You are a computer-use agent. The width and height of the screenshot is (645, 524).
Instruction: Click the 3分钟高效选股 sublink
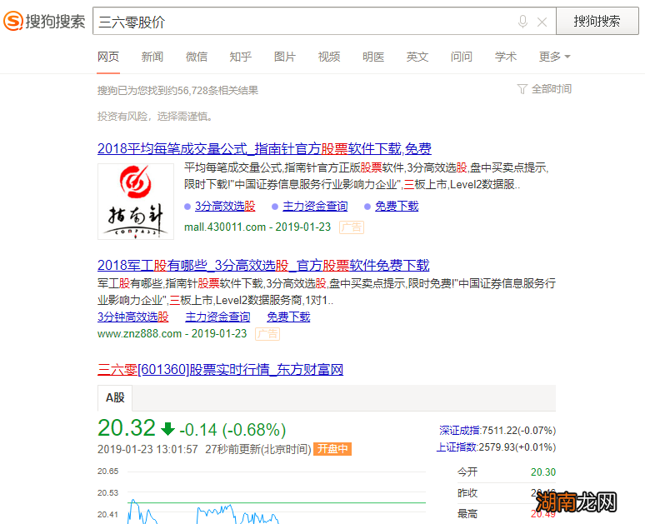pyautogui.click(x=132, y=317)
